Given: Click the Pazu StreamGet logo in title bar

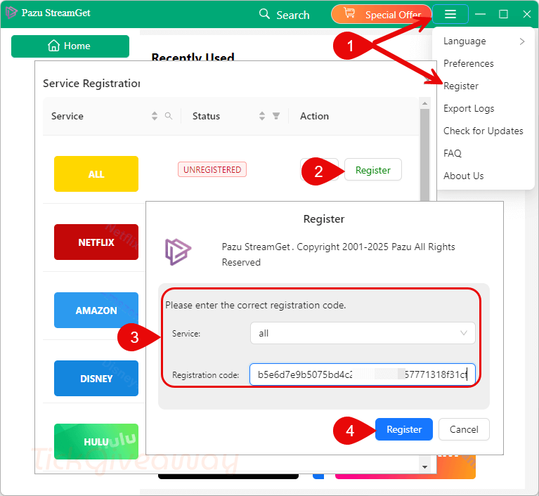Looking at the screenshot, I should click(x=11, y=13).
